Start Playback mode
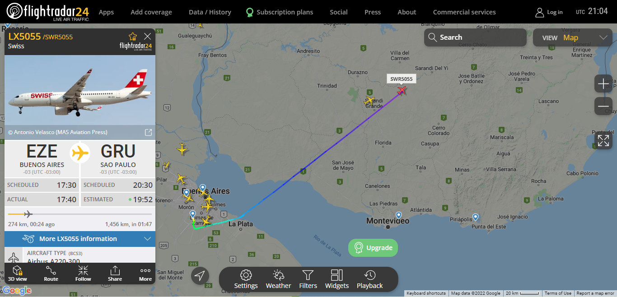Image resolution: width=617 pixels, height=297 pixels. click(369, 279)
